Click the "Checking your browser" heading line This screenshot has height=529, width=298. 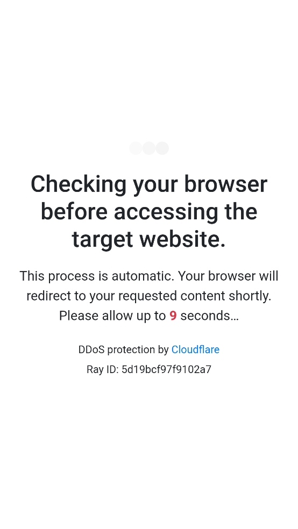click(149, 184)
